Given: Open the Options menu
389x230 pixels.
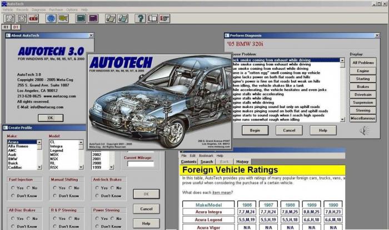Looking at the screenshot, I should (72, 9).
